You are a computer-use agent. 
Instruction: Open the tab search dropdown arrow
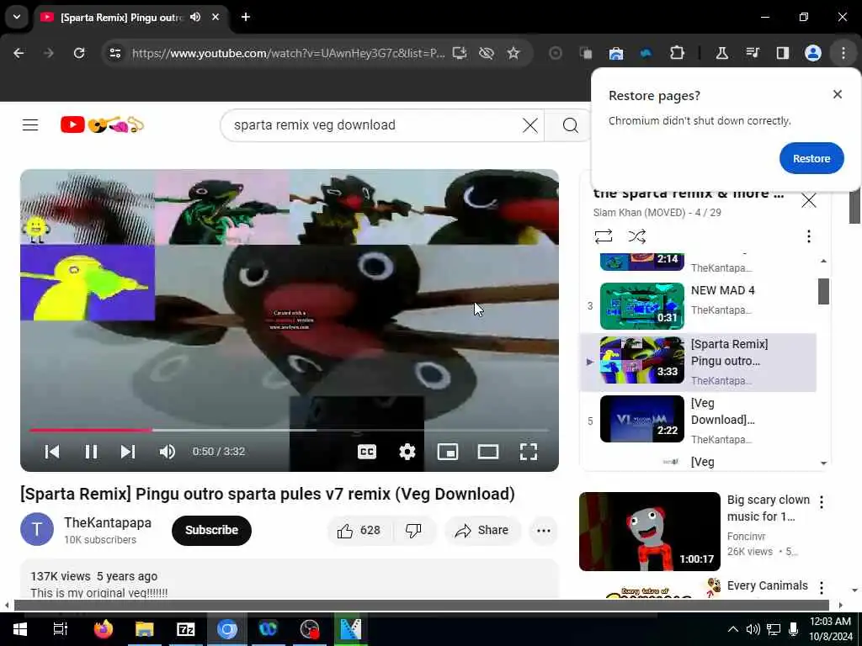pyautogui.click(x=17, y=17)
